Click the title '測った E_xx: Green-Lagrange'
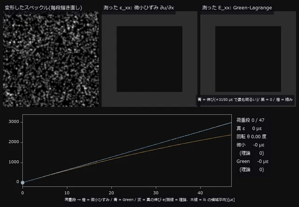Screen dimensions: 299x207 [x=237, y=8]
